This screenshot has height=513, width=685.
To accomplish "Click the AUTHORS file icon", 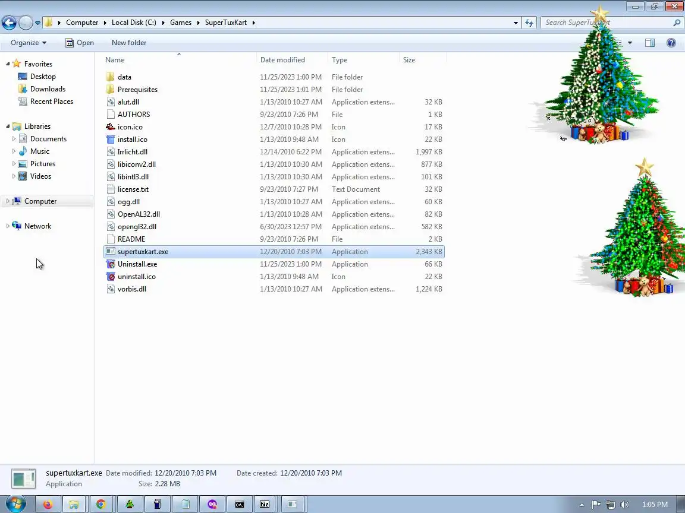I will (111, 114).
